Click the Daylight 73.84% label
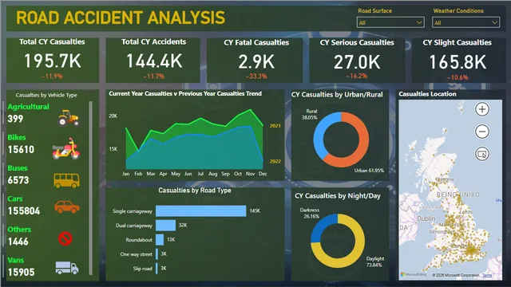Screen dimensions: 511x287 [x=374, y=262]
